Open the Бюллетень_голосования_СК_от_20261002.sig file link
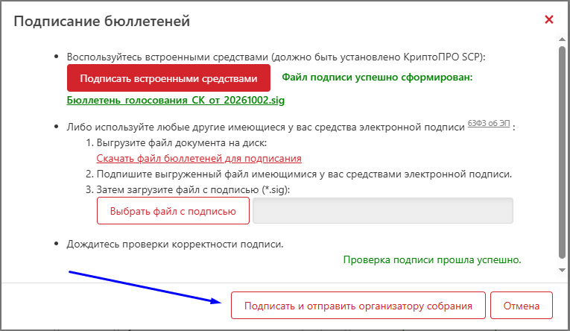This screenshot has width=570, height=331. 176,101
